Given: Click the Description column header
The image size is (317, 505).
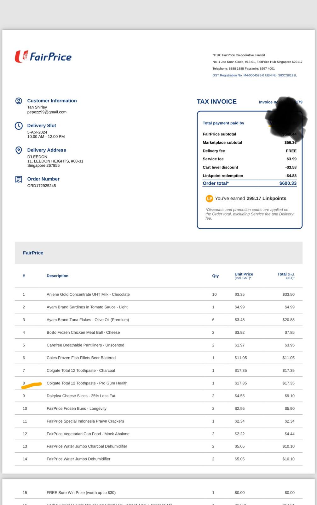Looking at the screenshot, I should [x=57, y=276].
